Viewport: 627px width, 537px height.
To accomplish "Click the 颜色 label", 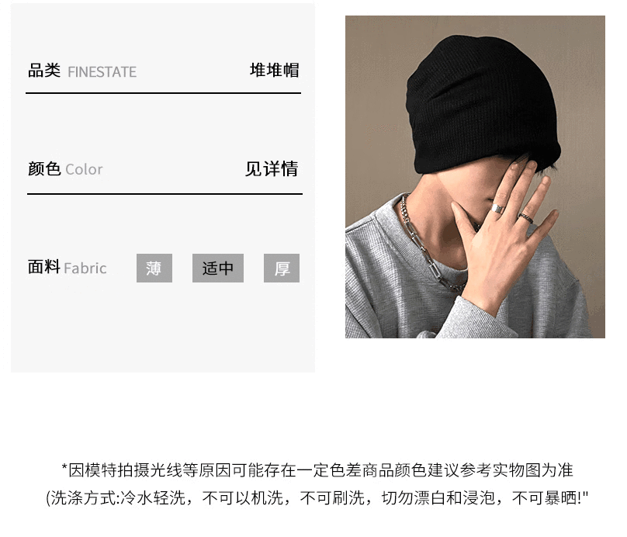I will click(44, 168).
